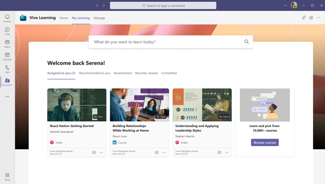Go to Teams in the sidebar
The height and width of the screenshot is (184, 325).
(x=7, y=44)
